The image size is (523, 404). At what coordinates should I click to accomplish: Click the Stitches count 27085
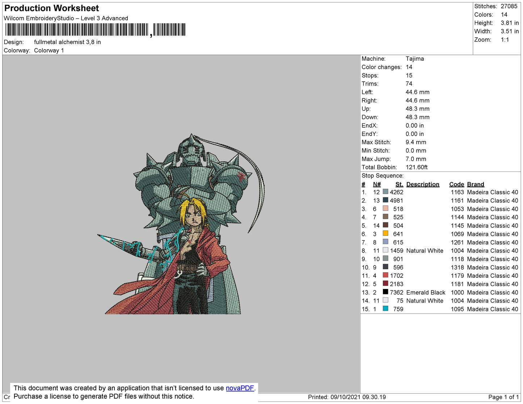tap(509, 6)
